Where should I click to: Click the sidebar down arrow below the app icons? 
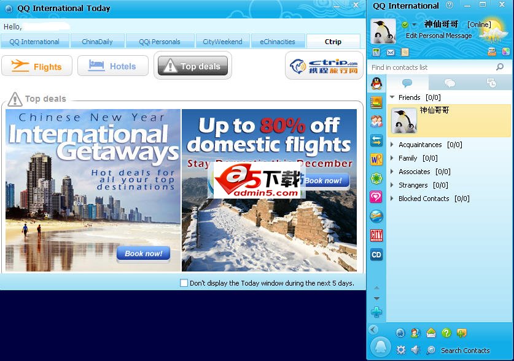[x=376, y=298]
